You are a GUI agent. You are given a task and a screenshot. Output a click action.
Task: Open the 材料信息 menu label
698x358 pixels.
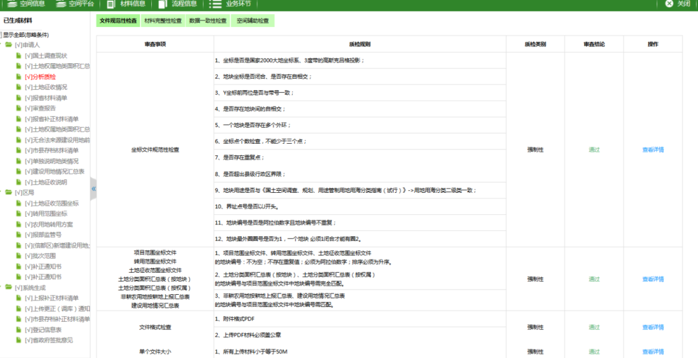132,4
